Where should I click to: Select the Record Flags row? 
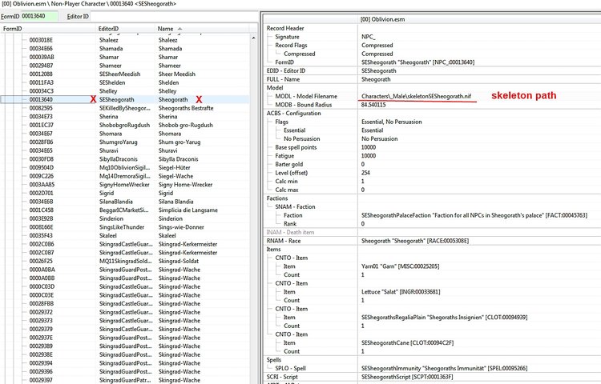click(432, 45)
